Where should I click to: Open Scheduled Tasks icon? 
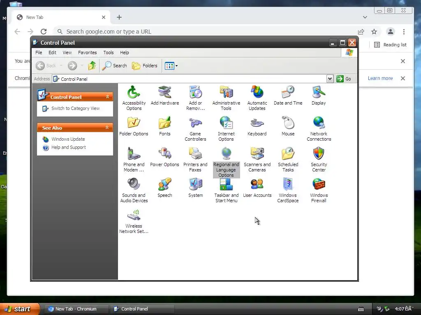click(288, 160)
